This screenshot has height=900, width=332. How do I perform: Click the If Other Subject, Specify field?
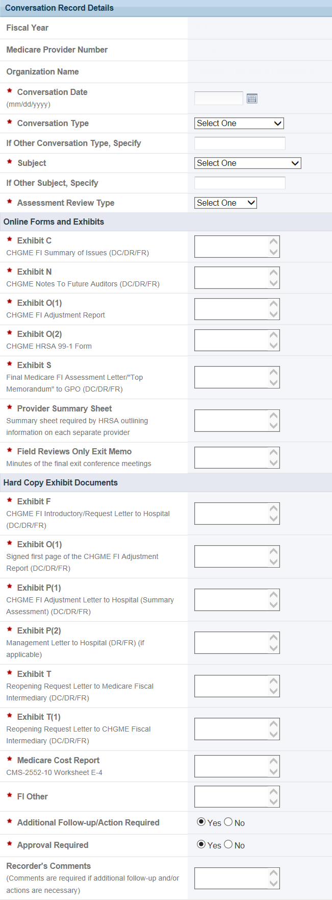click(x=240, y=183)
